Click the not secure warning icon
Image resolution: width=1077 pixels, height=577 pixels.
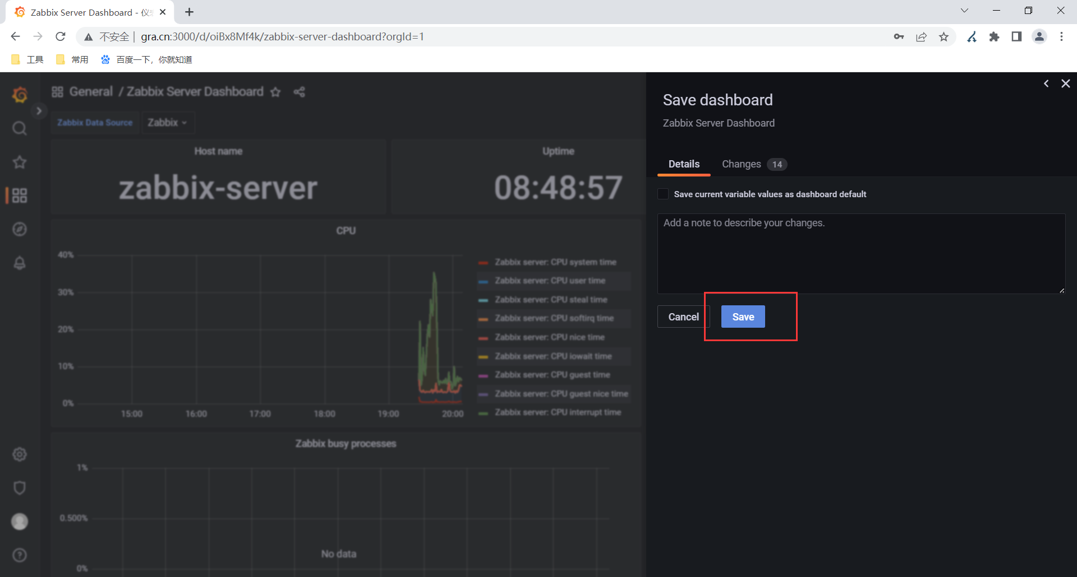pyautogui.click(x=88, y=36)
